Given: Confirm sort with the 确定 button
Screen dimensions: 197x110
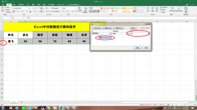Looking at the screenshot, I should point(138,48).
